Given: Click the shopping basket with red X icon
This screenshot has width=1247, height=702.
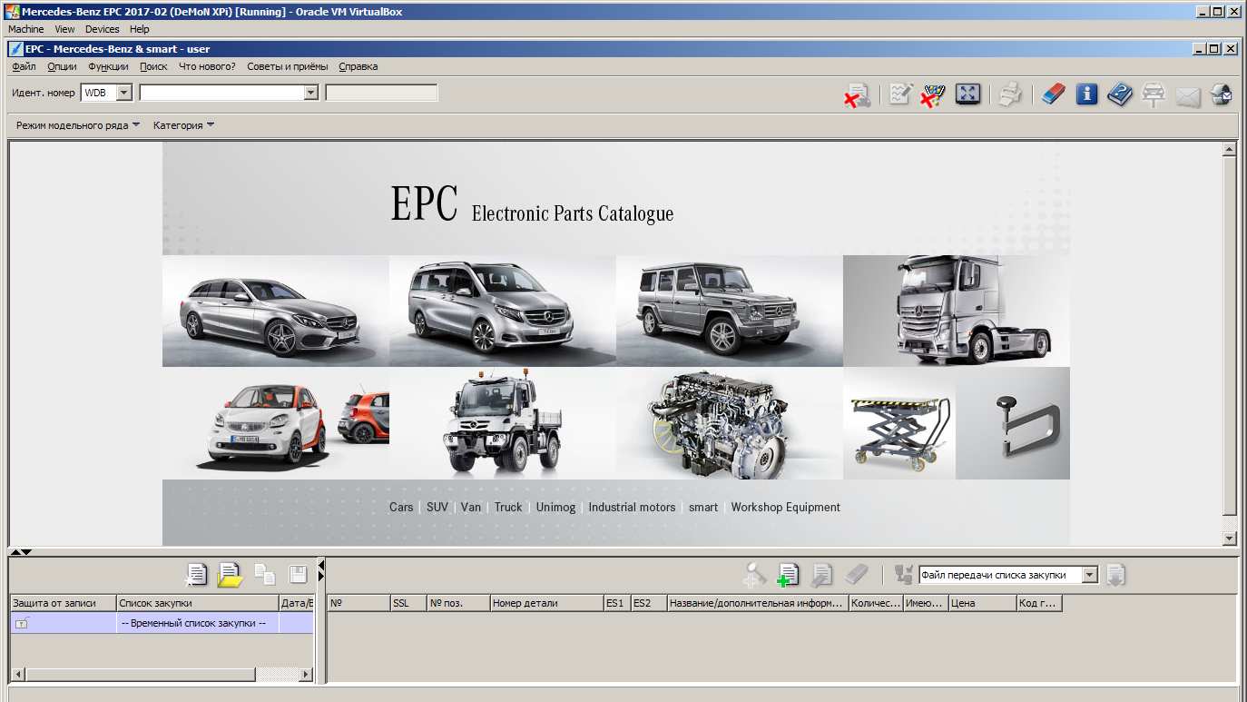Looking at the screenshot, I should (933, 94).
